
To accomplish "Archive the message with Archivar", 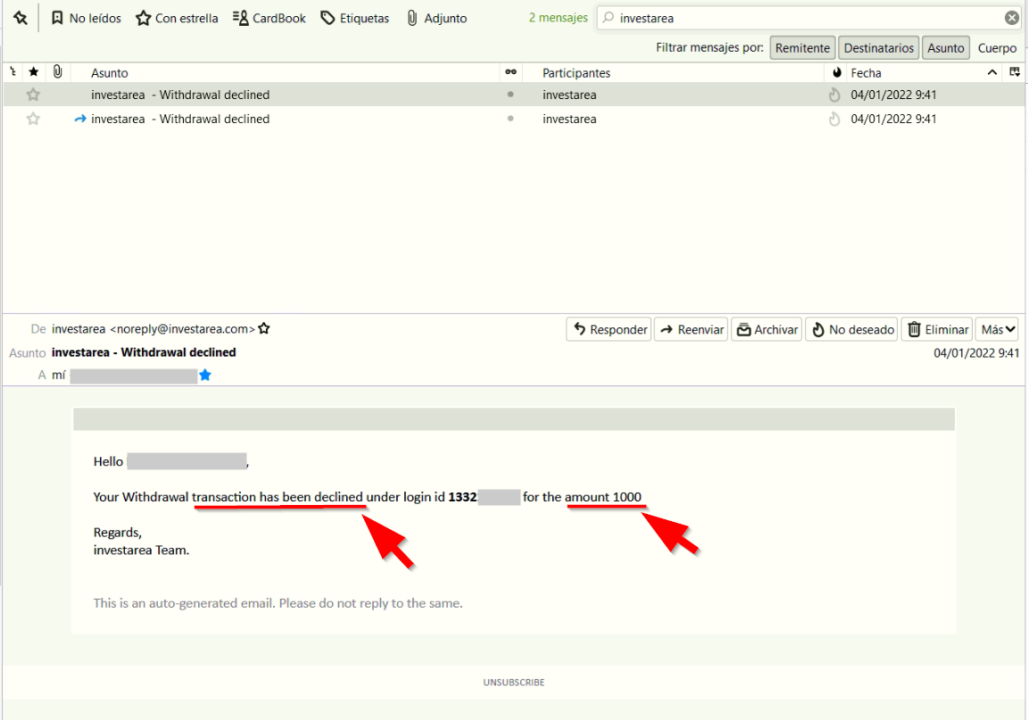I will (767, 329).
